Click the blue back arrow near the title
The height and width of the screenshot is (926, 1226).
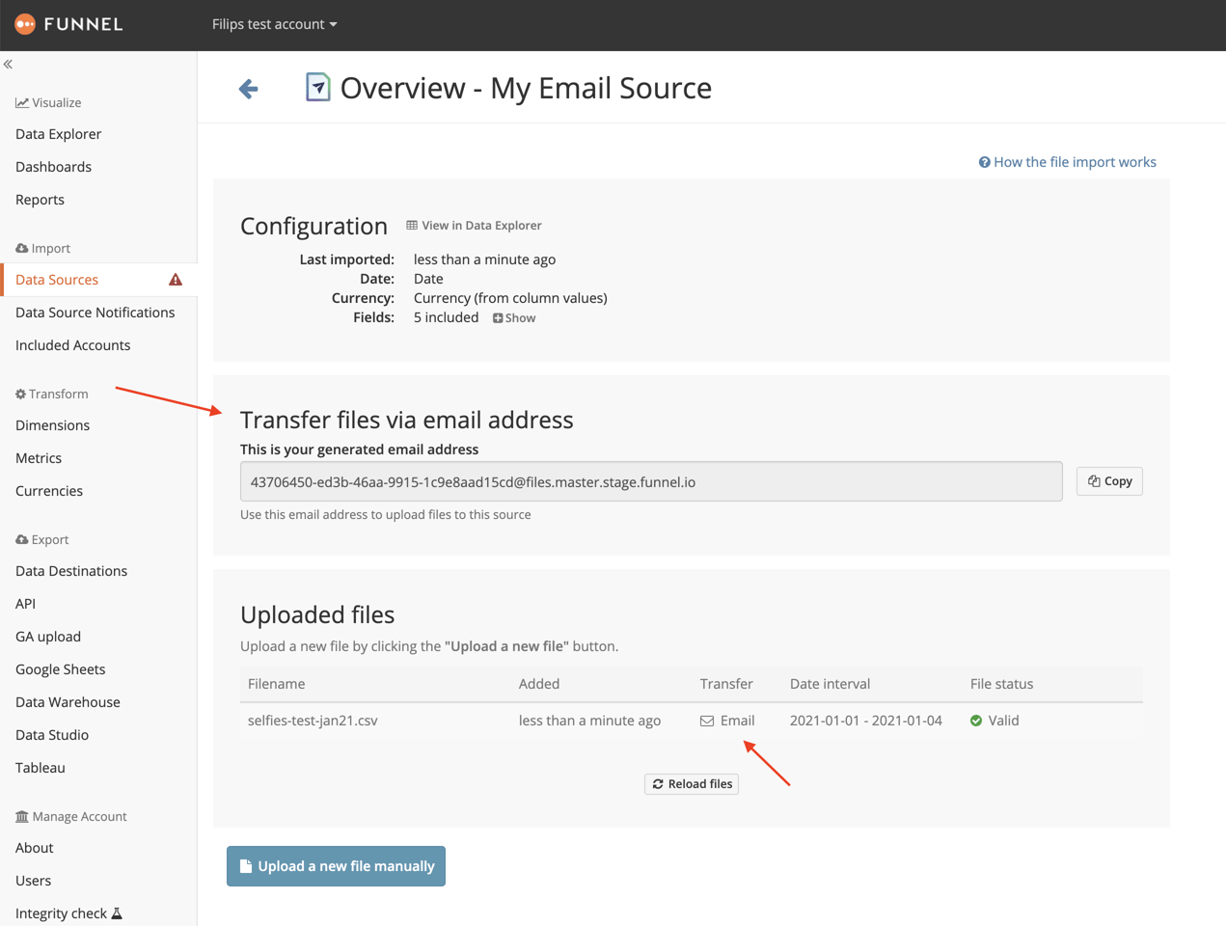click(x=248, y=88)
